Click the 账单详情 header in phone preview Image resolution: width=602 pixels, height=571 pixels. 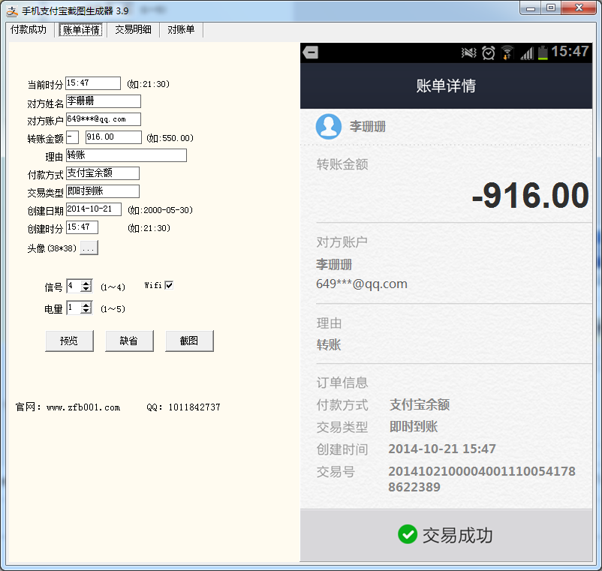pos(446,86)
